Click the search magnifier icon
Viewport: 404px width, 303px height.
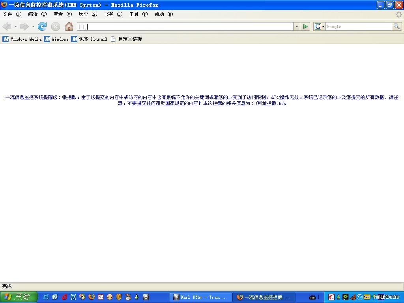397,26
